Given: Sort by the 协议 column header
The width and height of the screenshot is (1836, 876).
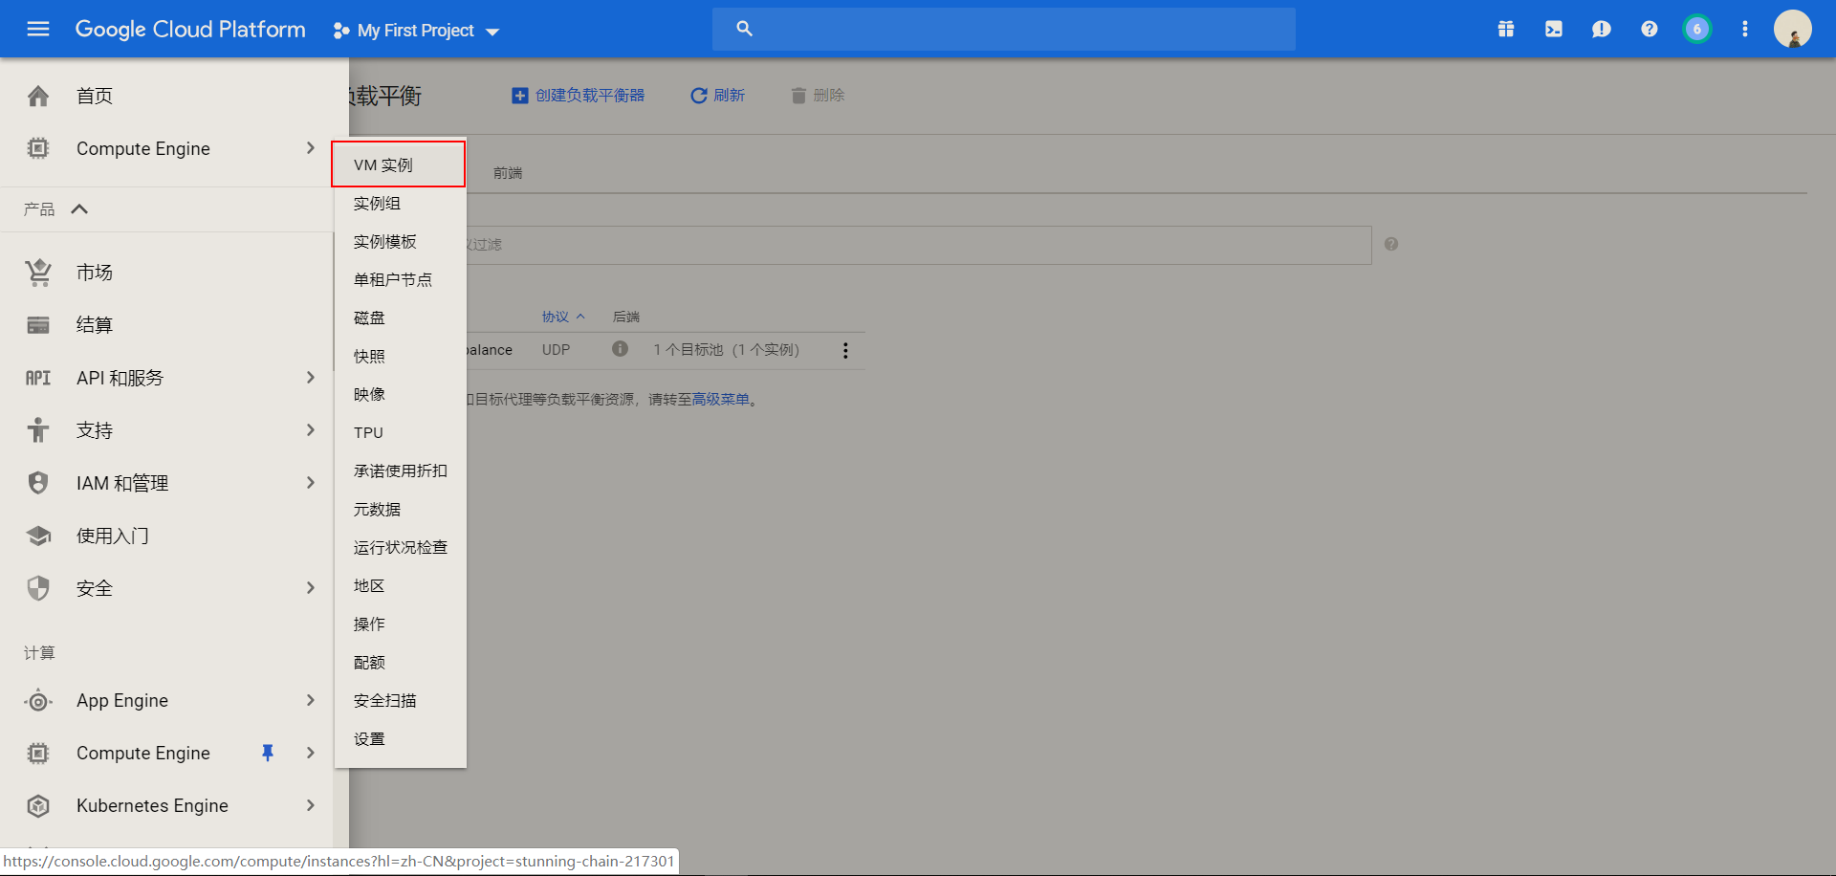Looking at the screenshot, I should pos(563,317).
